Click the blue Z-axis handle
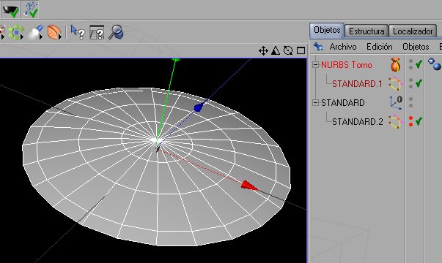The width and height of the screenshot is (442, 263). 198,107
